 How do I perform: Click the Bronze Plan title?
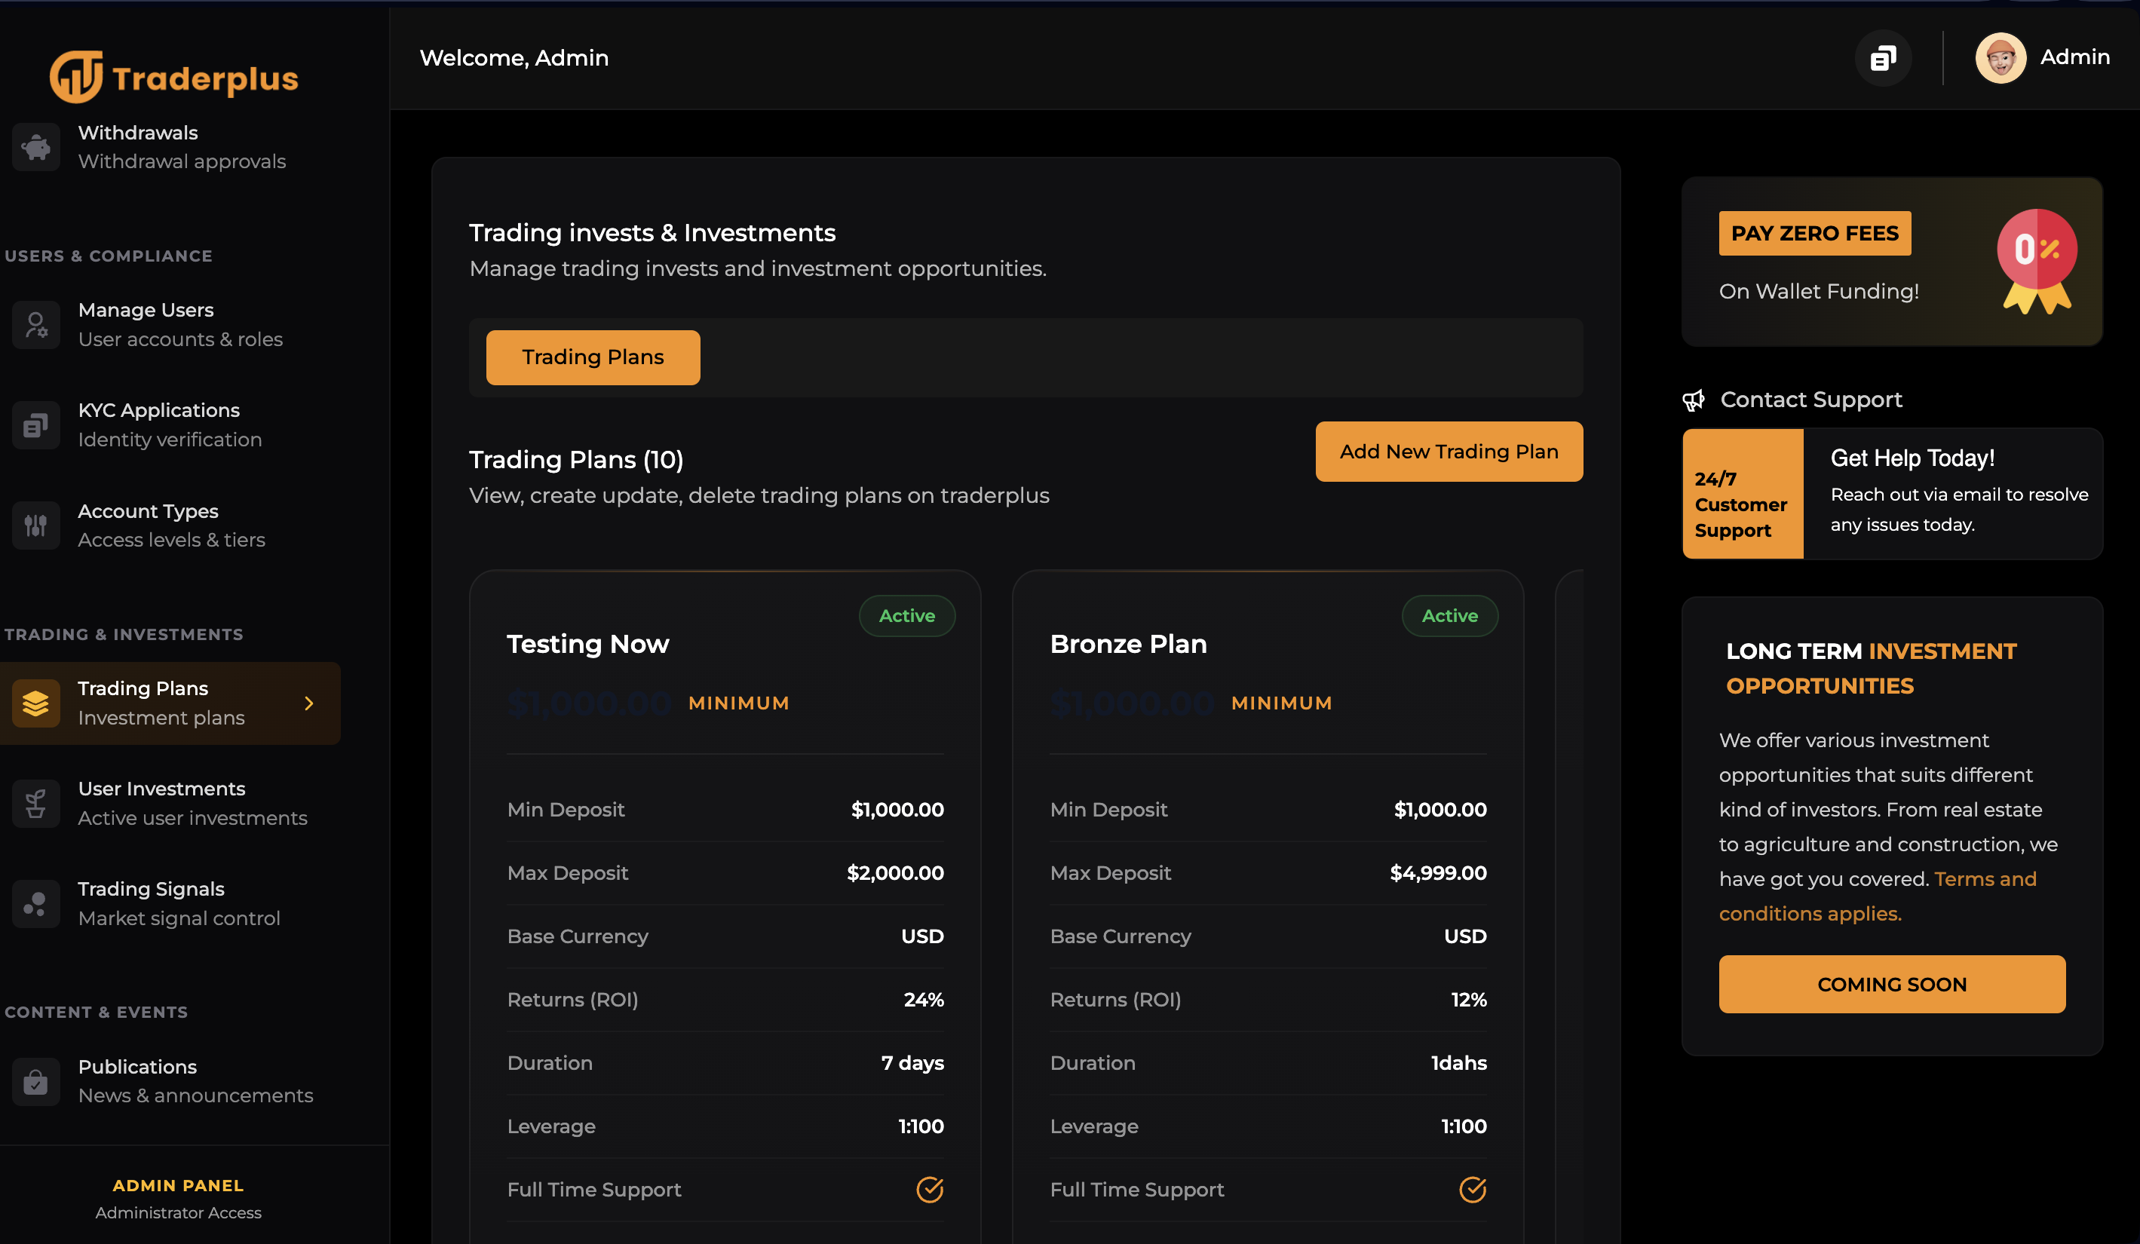coord(1129,645)
